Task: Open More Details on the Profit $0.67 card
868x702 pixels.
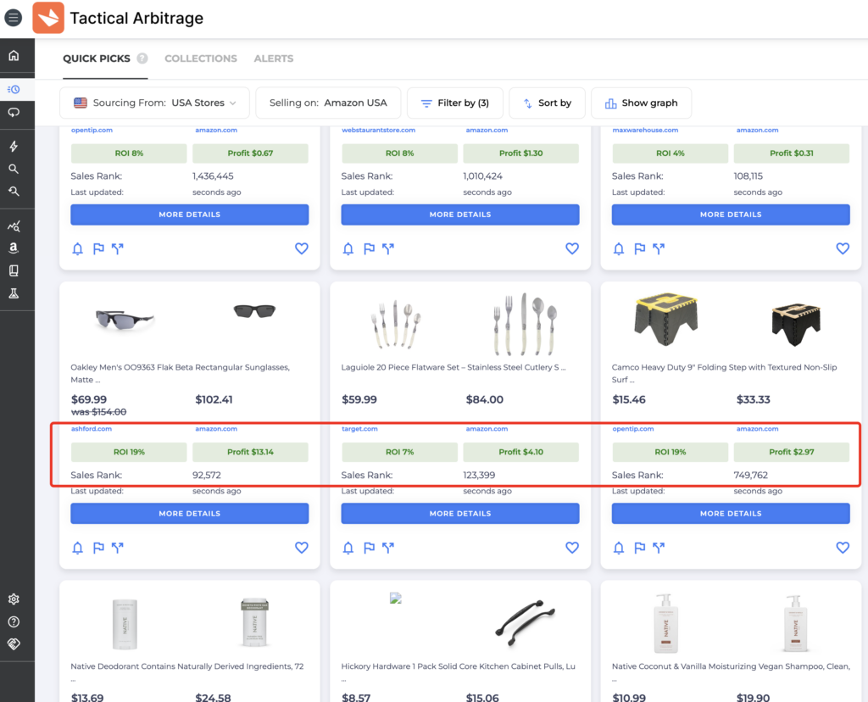Action: tap(189, 214)
